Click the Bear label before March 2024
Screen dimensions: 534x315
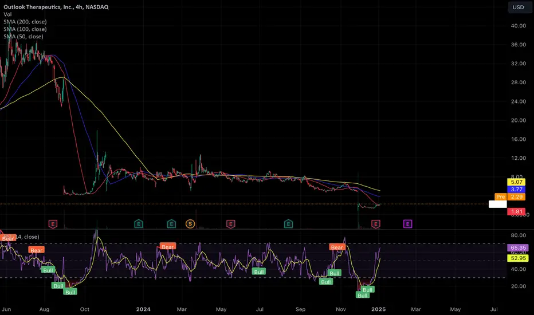[167, 246]
